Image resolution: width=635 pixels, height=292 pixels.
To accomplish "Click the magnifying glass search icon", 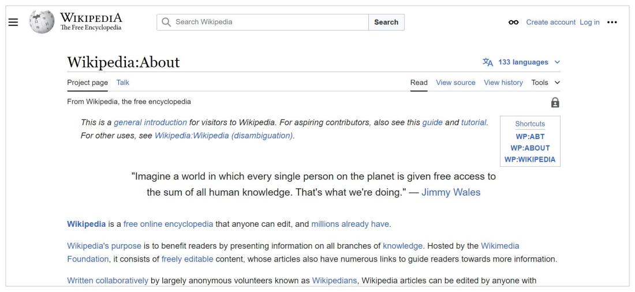I will coord(166,23).
